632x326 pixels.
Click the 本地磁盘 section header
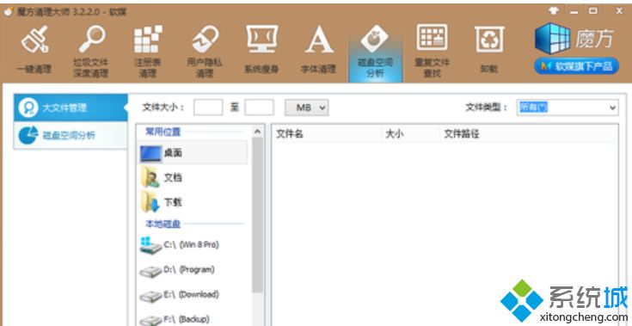(163, 224)
